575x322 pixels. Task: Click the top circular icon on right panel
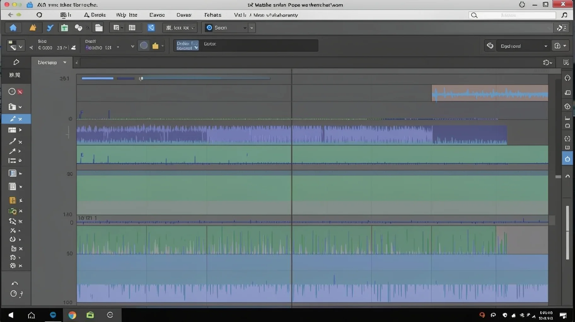(567, 78)
